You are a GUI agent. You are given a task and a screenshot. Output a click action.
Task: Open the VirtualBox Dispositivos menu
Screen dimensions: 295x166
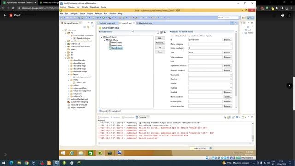pos(94,7)
